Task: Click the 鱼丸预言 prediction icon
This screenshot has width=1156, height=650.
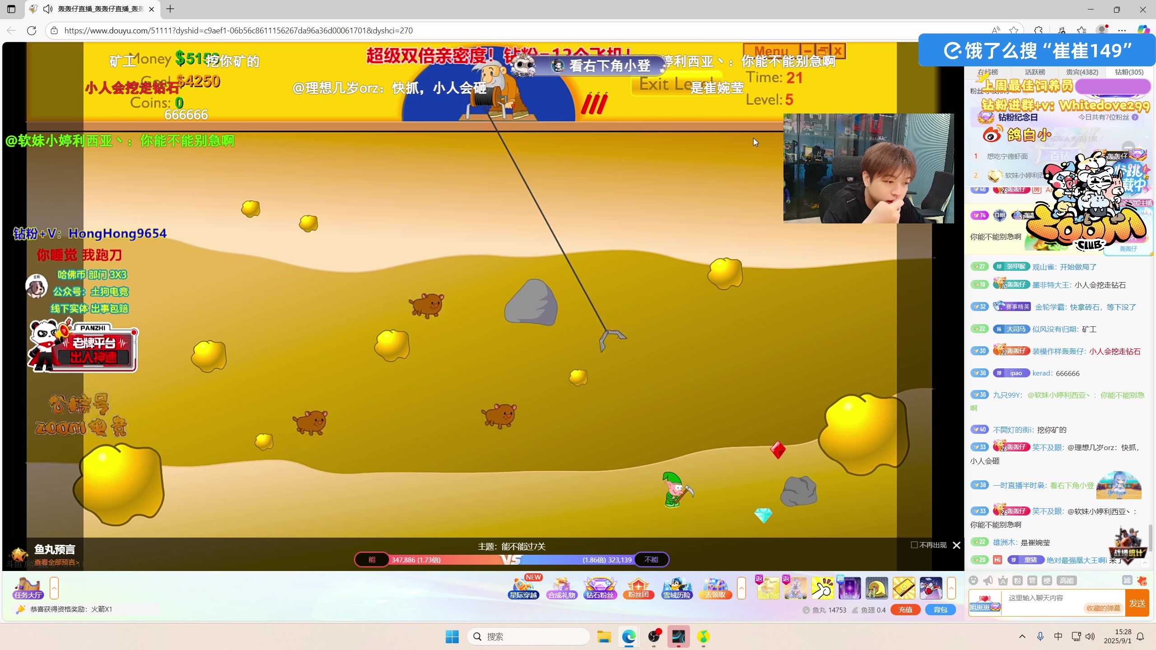Action: (x=18, y=554)
